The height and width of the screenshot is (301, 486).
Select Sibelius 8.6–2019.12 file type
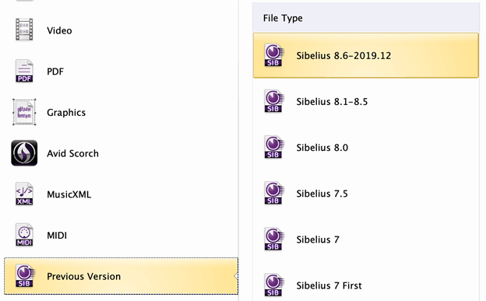(366, 55)
